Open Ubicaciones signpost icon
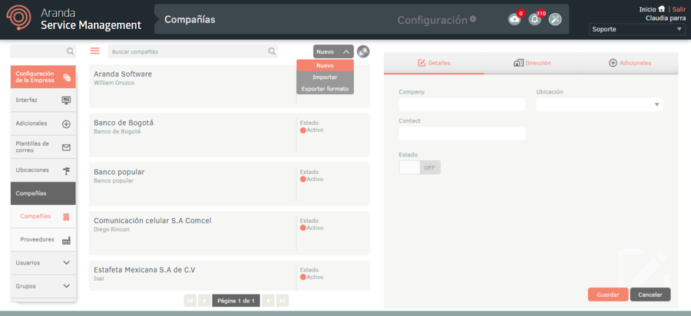 coord(67,171)
